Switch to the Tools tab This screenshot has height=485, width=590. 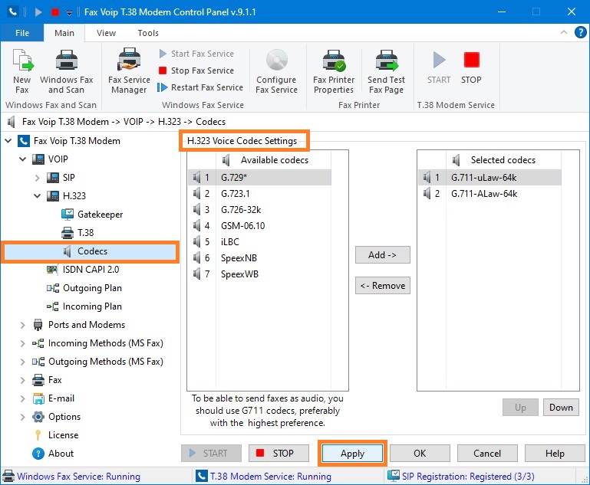tap(148, 33)
